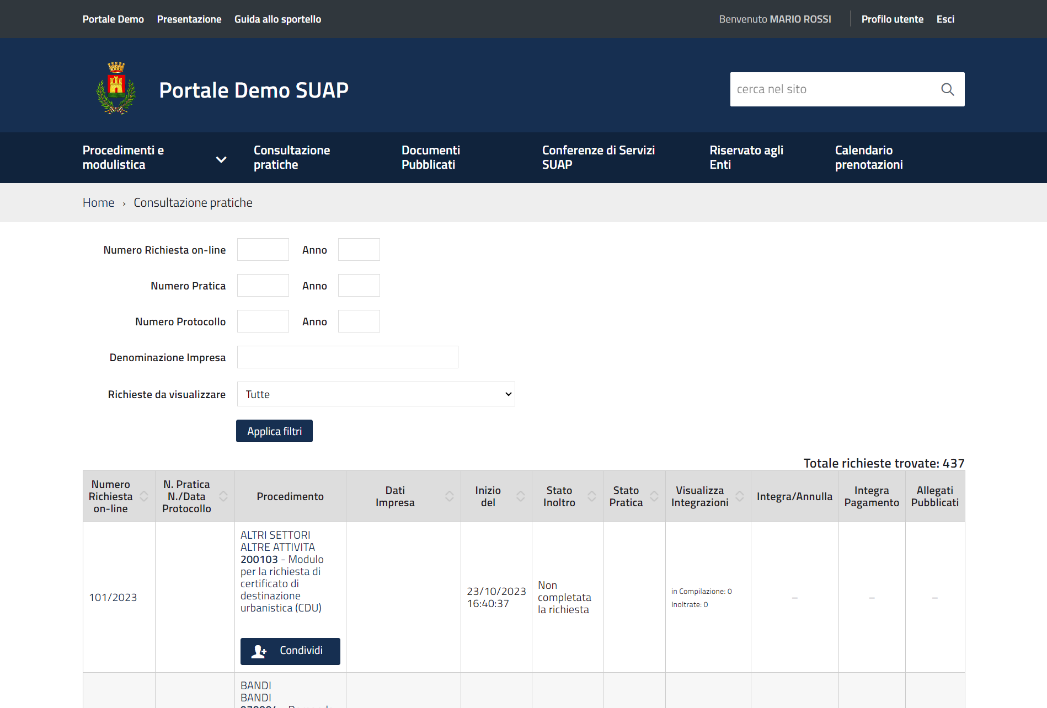Click the municipal coat of arms logo
1047x708 pixels.
pos(116,88)
